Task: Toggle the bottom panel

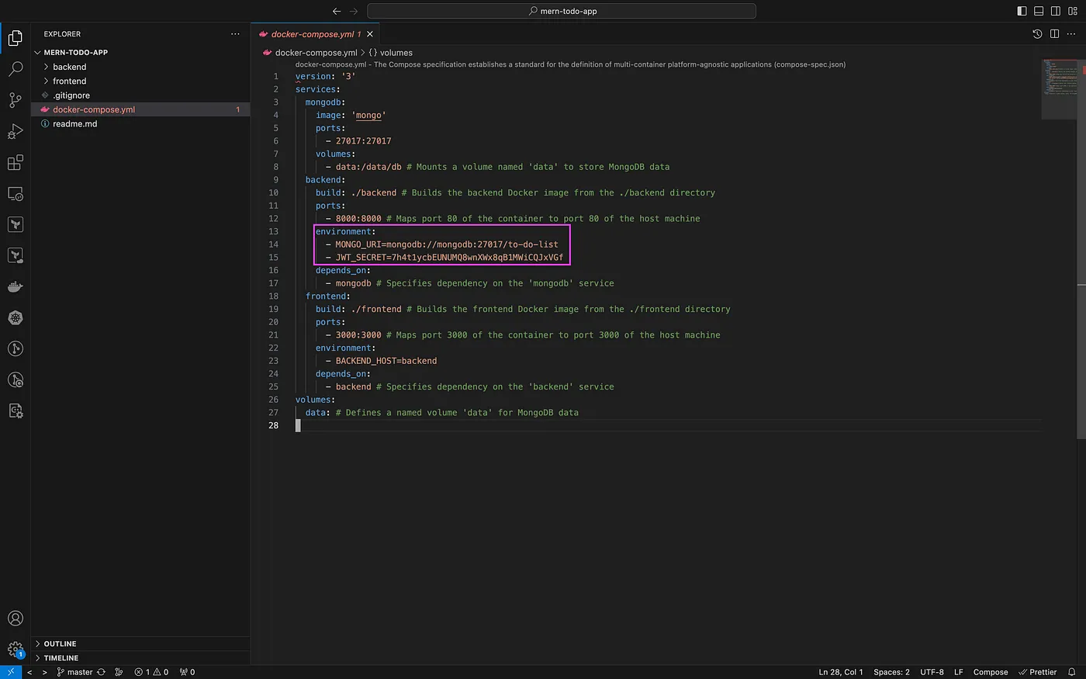Action: pos(1039,11)
